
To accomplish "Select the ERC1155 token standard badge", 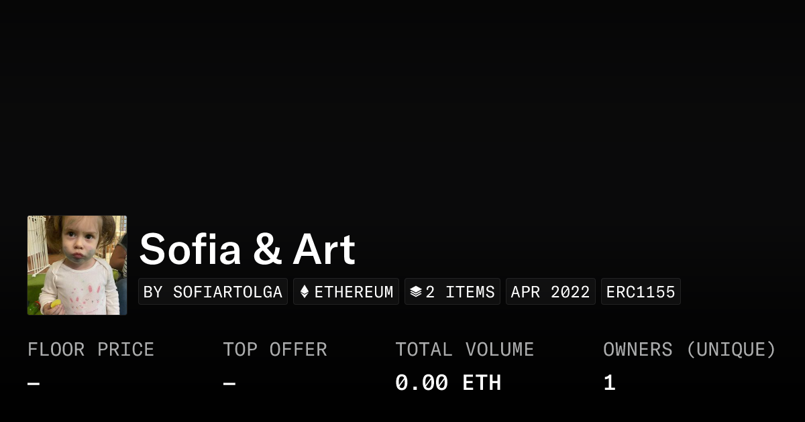I will click(641, 292).
